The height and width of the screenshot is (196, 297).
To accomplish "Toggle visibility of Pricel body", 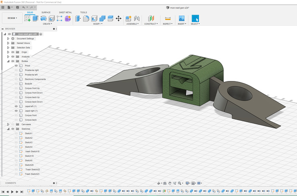I will coord(16,66).
